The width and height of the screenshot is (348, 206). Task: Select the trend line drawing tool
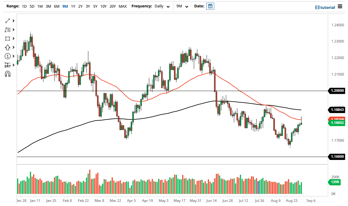[8, 21]
